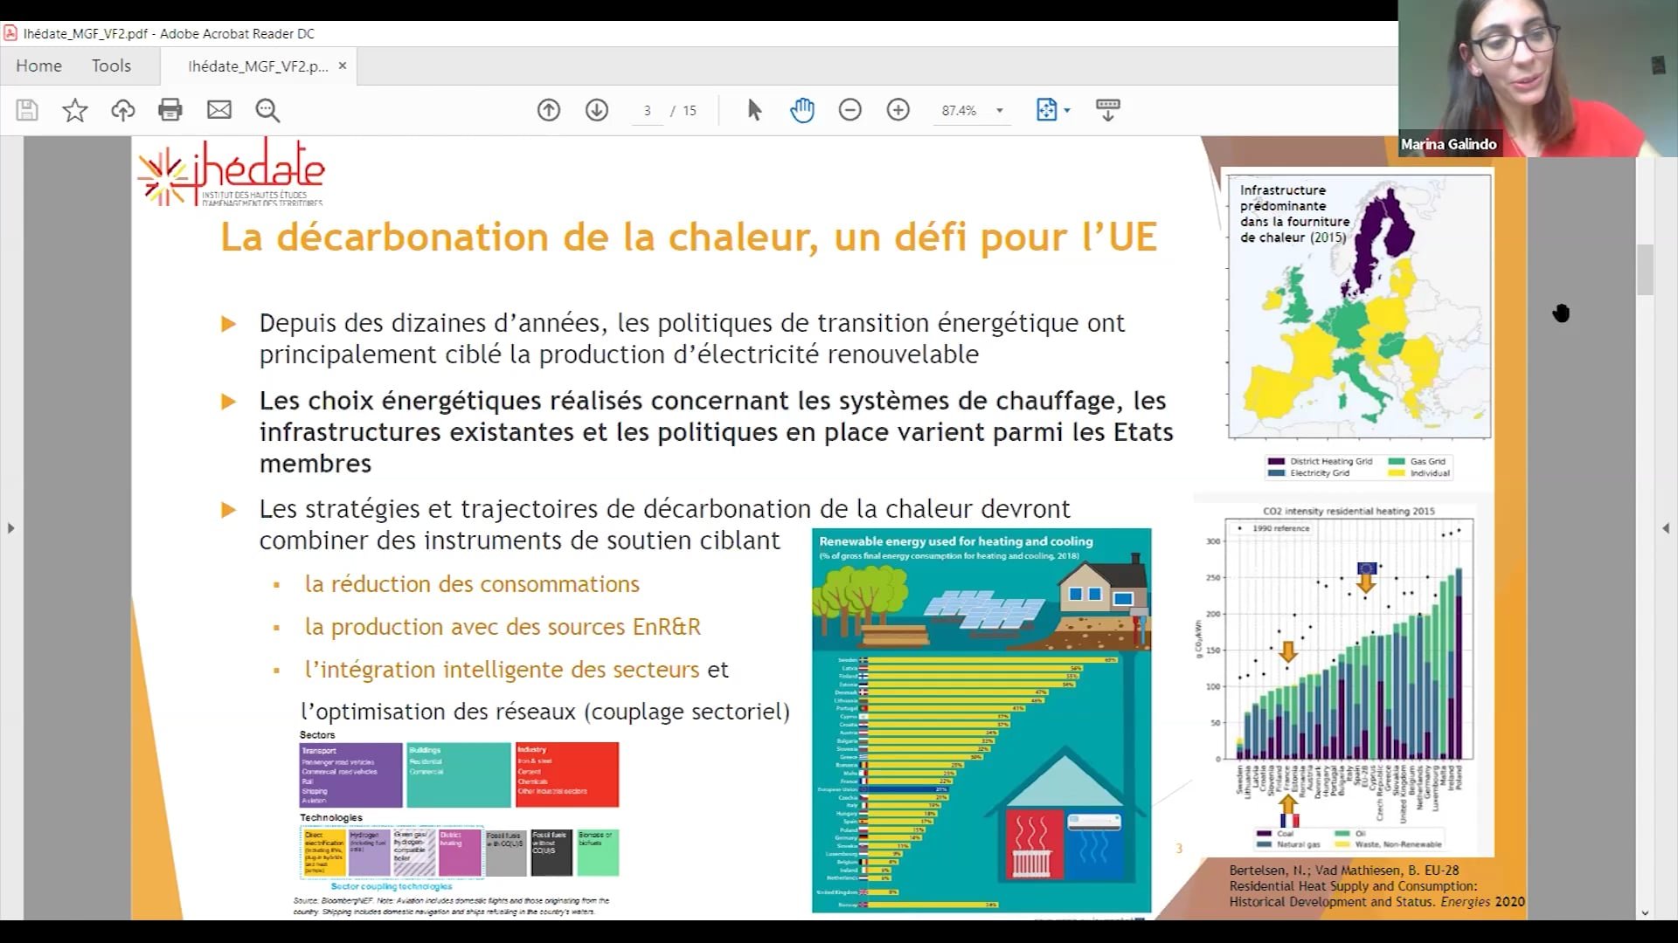Activate the selection arrow tool
The width and height of the screenshot is (1678, 943).
click(754, 110)
